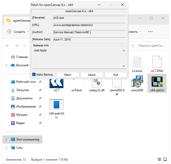Viewport: 171px width, 164px height.
Task: Close the Patch for openCanvas window
Action: 123,5
